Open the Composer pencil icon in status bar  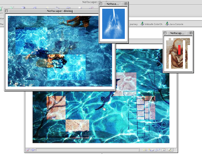click(x=170, y=150)
